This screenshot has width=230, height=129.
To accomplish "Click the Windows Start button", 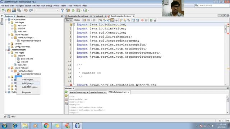I will point(5,126).
